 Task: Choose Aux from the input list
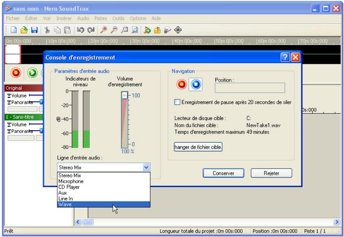[x=103, y=193]
